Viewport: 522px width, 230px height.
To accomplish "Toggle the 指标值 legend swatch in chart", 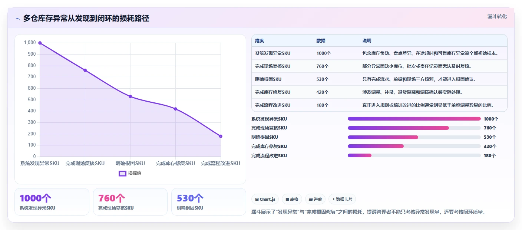I will pyautogui.click(x=122, y=173).
